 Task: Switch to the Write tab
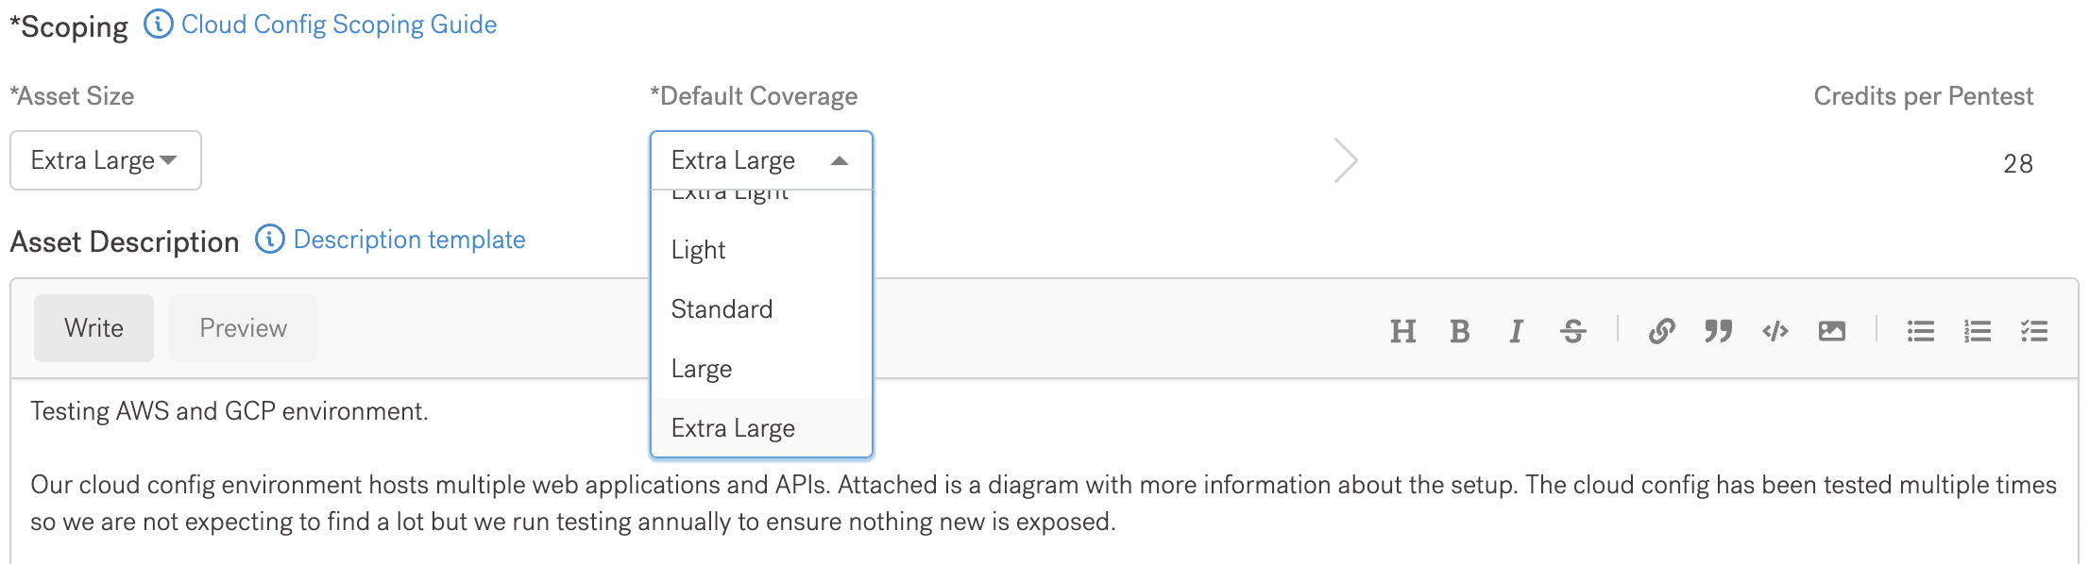click(93, 328)
